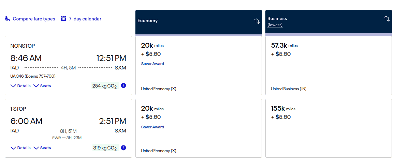Screen dimensions: 395x159
Task: Open the 7-day calendar view
Action: pyautogui.click(x=85, y=19)
